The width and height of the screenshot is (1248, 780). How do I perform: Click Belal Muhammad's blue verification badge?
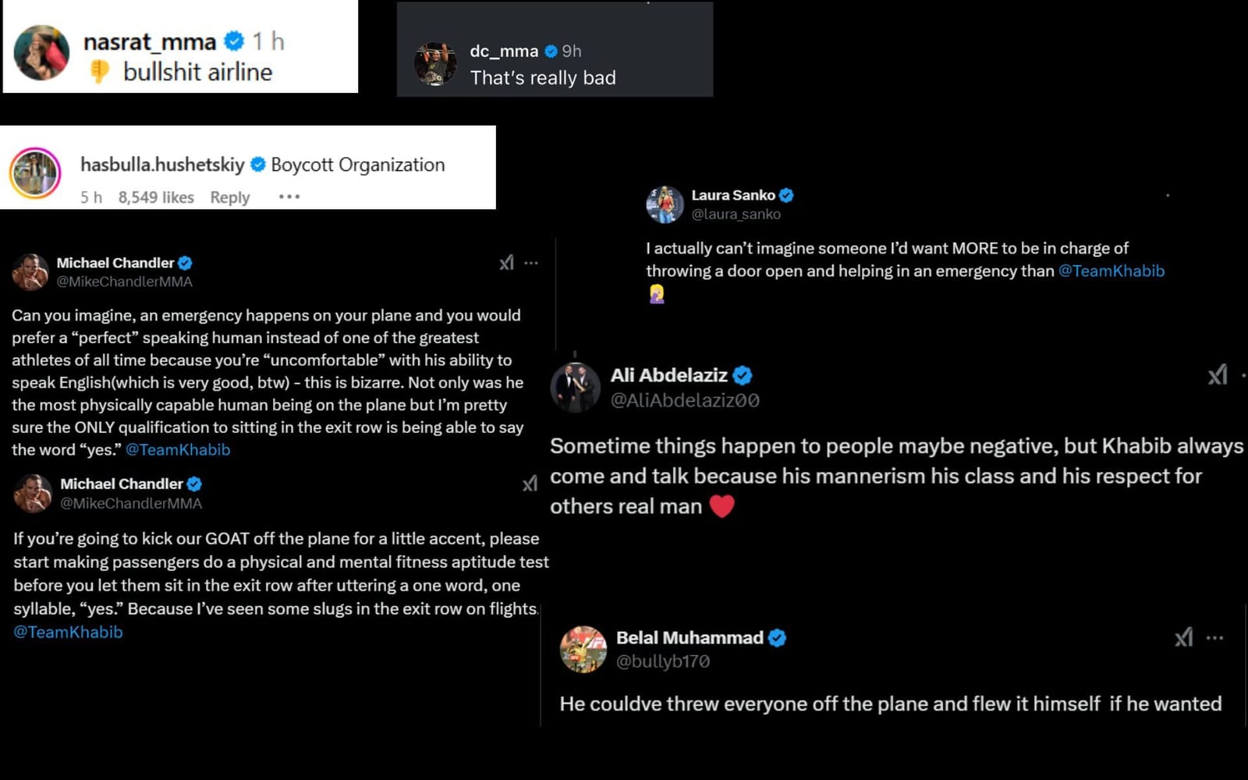pos(775,637)
